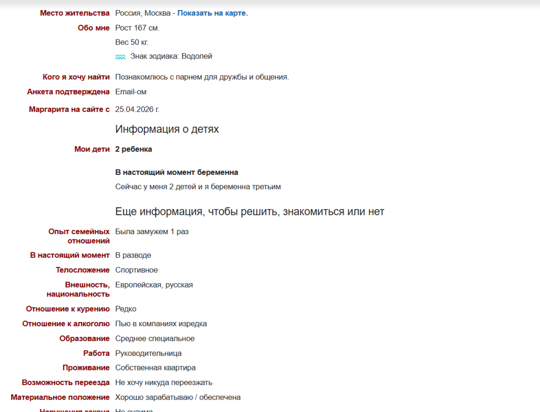Select the value 'Европейская, русская'
The height and width of the screenshot is (412, 540).
click(154, 285)
